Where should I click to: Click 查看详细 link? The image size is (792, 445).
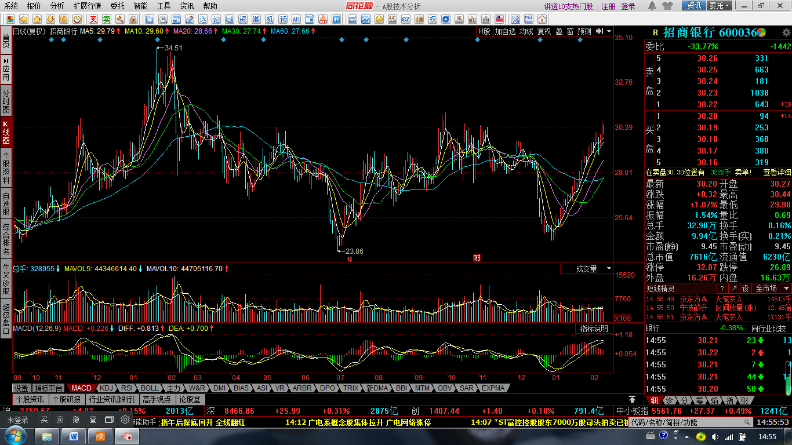777,172
